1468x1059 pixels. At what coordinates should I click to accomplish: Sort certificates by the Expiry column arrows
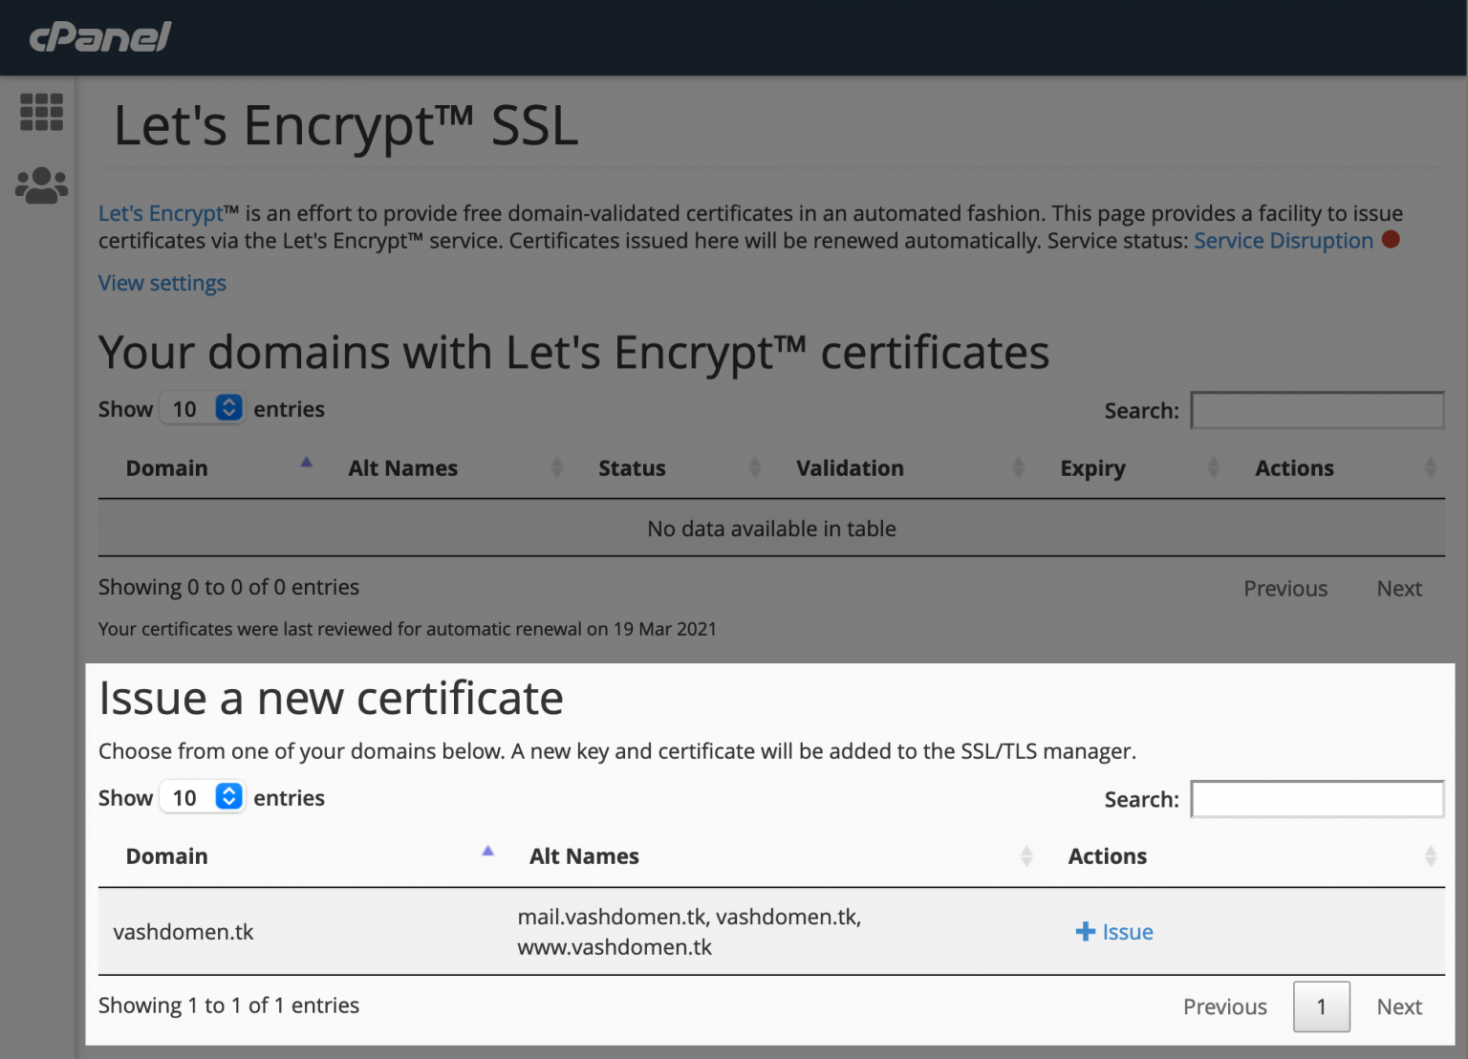click(x=1214, y=468)
